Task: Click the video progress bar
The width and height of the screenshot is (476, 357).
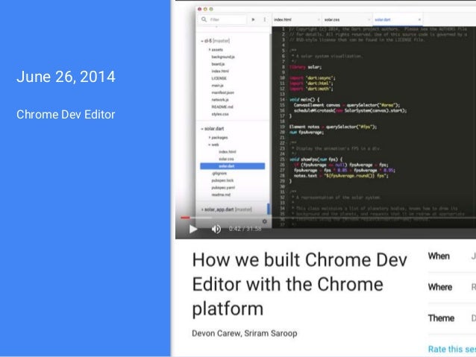Action: (x=328, y=218)
